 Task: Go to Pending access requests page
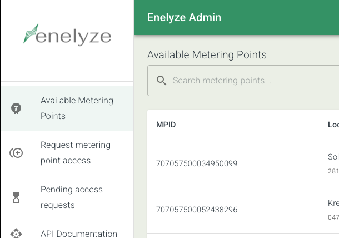click(67, 197)
